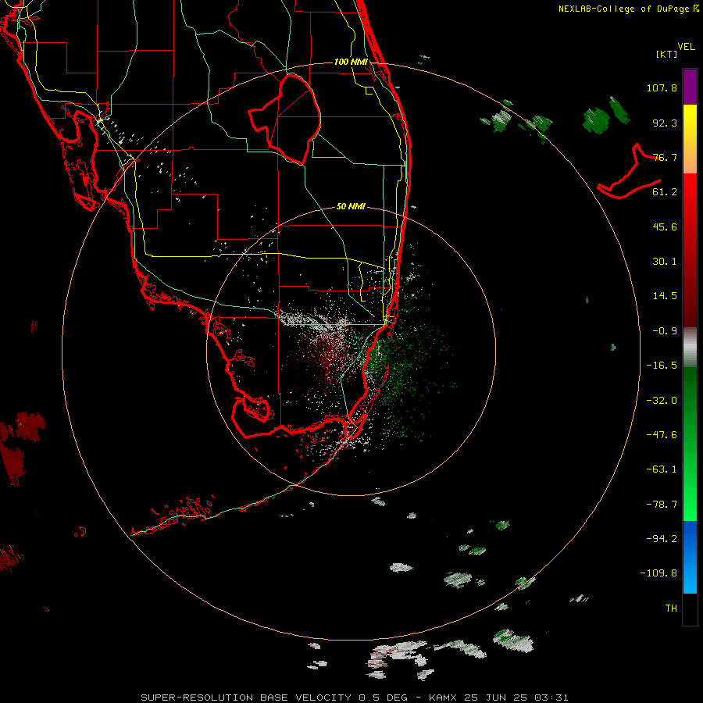The image size is (703, 703).
Task: Select the 45.6 velocity scale value
Action: (665, 227)
